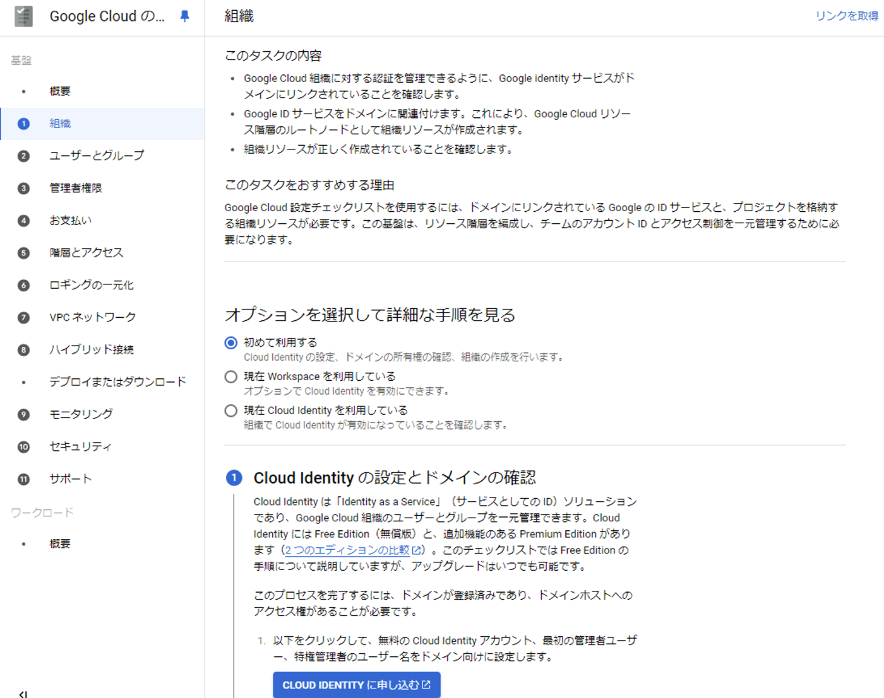Click the Google Cloud の... header title
Screen dimensions: 884x698
[x=107, y=16]
